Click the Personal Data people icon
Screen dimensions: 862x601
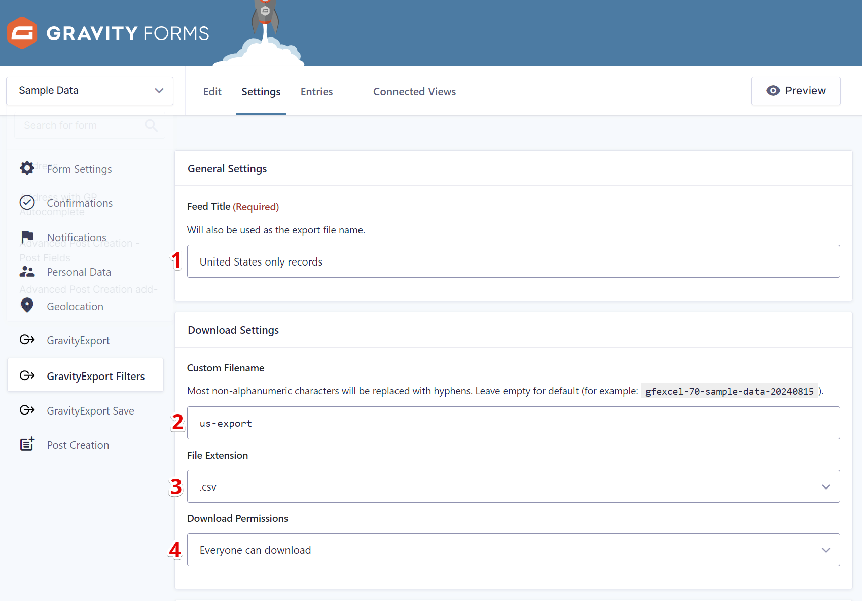27,272
